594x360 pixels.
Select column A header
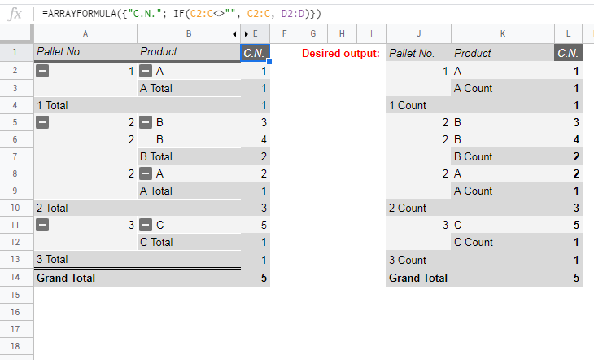(x=85, y=33)
